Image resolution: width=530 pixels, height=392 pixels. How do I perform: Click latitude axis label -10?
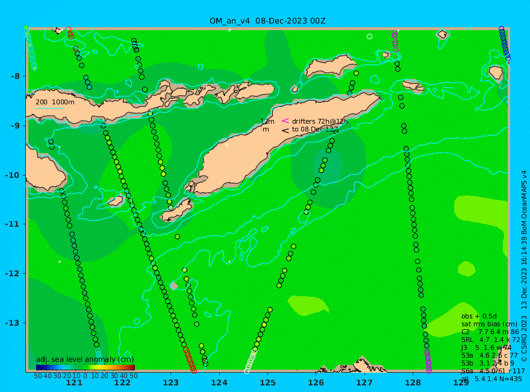pyautogui.click(x=13, y=175)
